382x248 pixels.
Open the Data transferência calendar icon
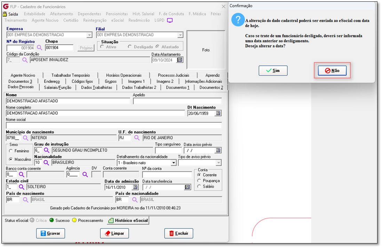[x=187, y=187]
